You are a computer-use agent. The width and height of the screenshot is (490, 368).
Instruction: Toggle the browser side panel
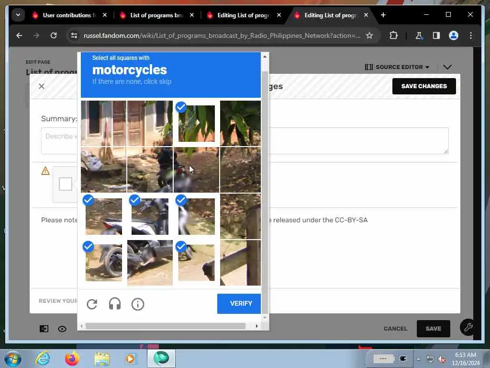pyautogui.click(x=436, y=35)
